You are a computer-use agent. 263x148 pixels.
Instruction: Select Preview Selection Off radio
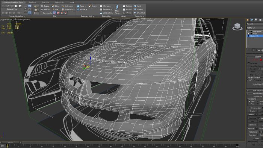click(248, 80)
